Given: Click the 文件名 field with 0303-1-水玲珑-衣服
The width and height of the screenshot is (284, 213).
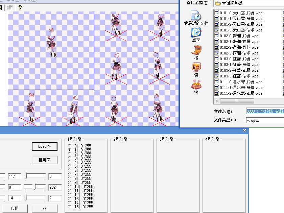Looking at the screenshot, I should click(x=265, y=111).
